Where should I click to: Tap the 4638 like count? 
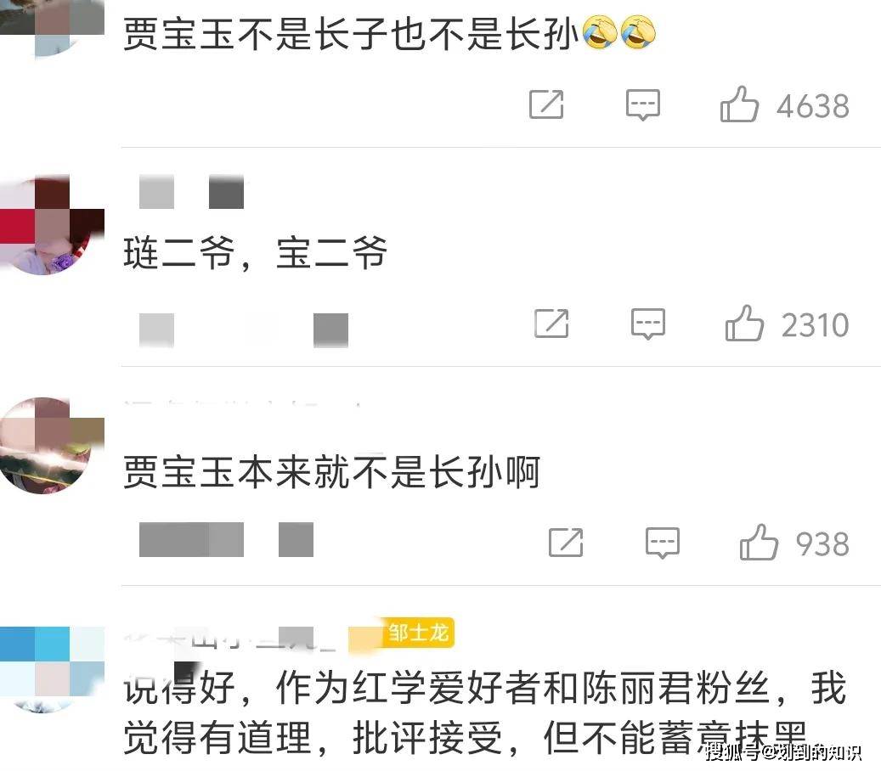tap(813, 105)
